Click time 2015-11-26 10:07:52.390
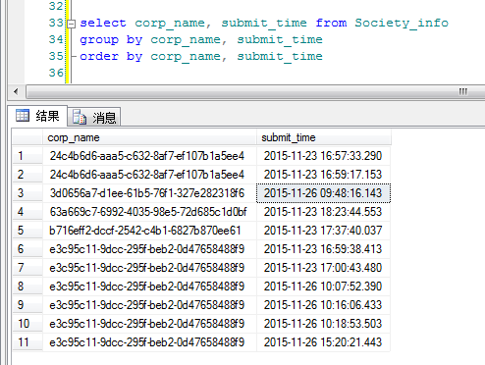 click(324, 287)
